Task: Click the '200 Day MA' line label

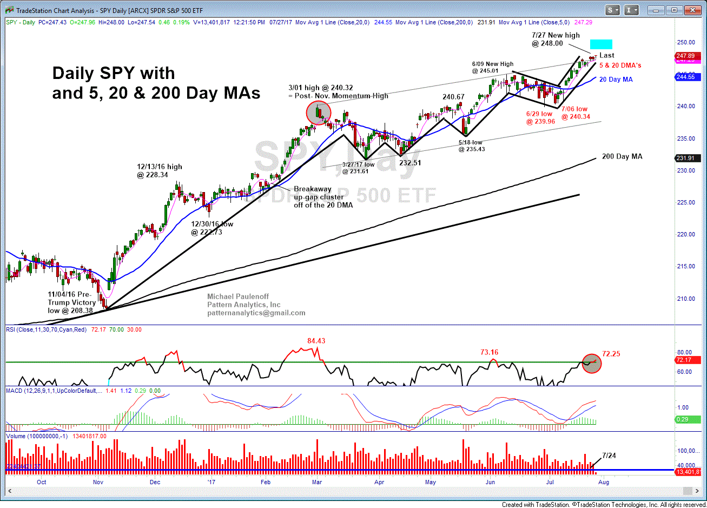Action: [622, 156]
